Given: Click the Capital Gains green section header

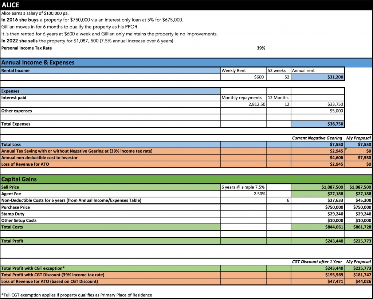Looking at the screenshot, I should point(19,179).
